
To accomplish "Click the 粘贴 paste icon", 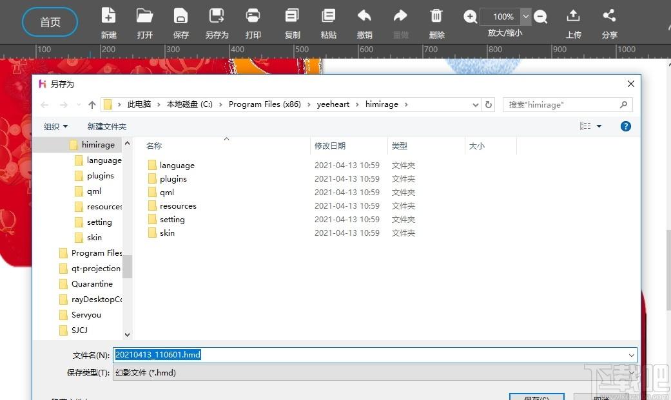I will click(328, 16).
